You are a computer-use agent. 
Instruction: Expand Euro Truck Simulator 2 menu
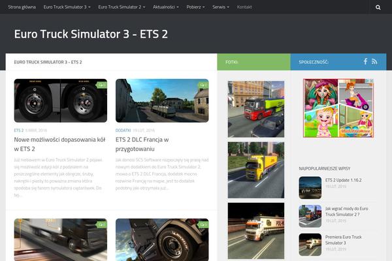122,7
